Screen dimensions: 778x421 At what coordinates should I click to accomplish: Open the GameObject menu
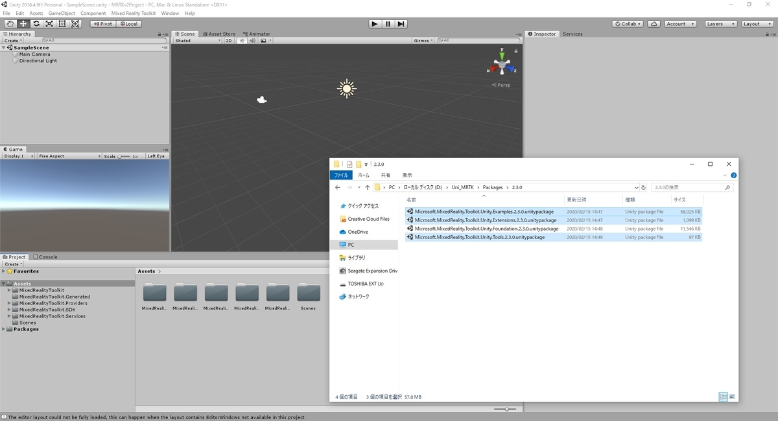coord(62,13)
